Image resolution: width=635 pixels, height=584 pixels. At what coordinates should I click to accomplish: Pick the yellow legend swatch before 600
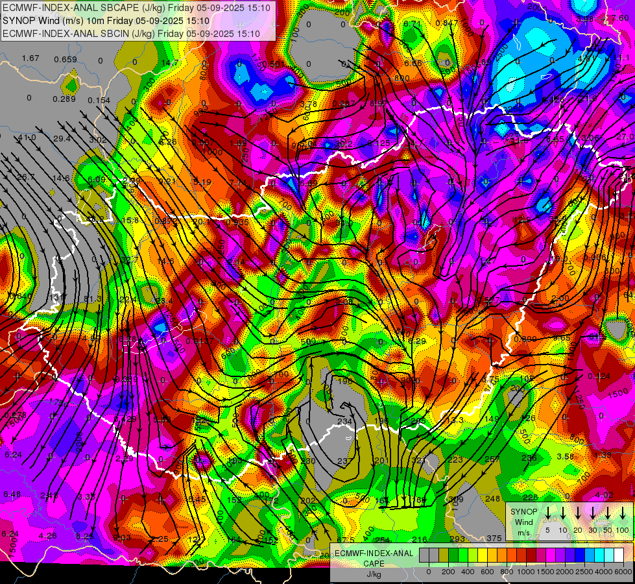pyautogui.click(x=483, y=555)
